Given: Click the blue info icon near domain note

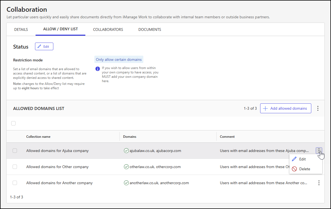Looking at the screenshot, I should tap(98, 69).
